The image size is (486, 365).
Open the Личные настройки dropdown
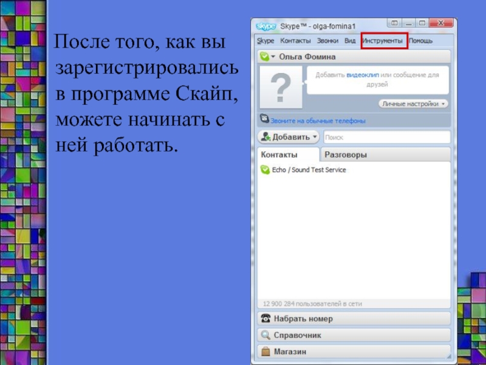(x=414, y=103)
